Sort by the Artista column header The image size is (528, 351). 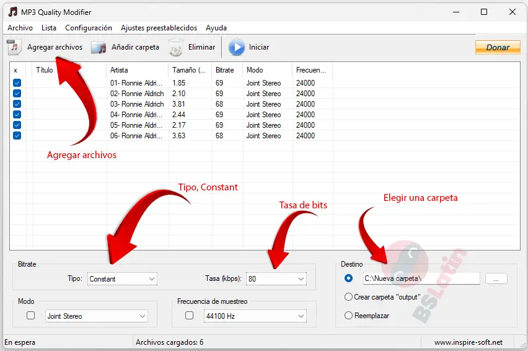(x=138, y=70)
